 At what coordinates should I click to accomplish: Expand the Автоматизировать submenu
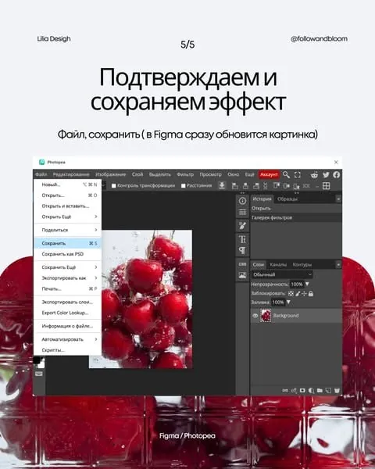[68, 339]
